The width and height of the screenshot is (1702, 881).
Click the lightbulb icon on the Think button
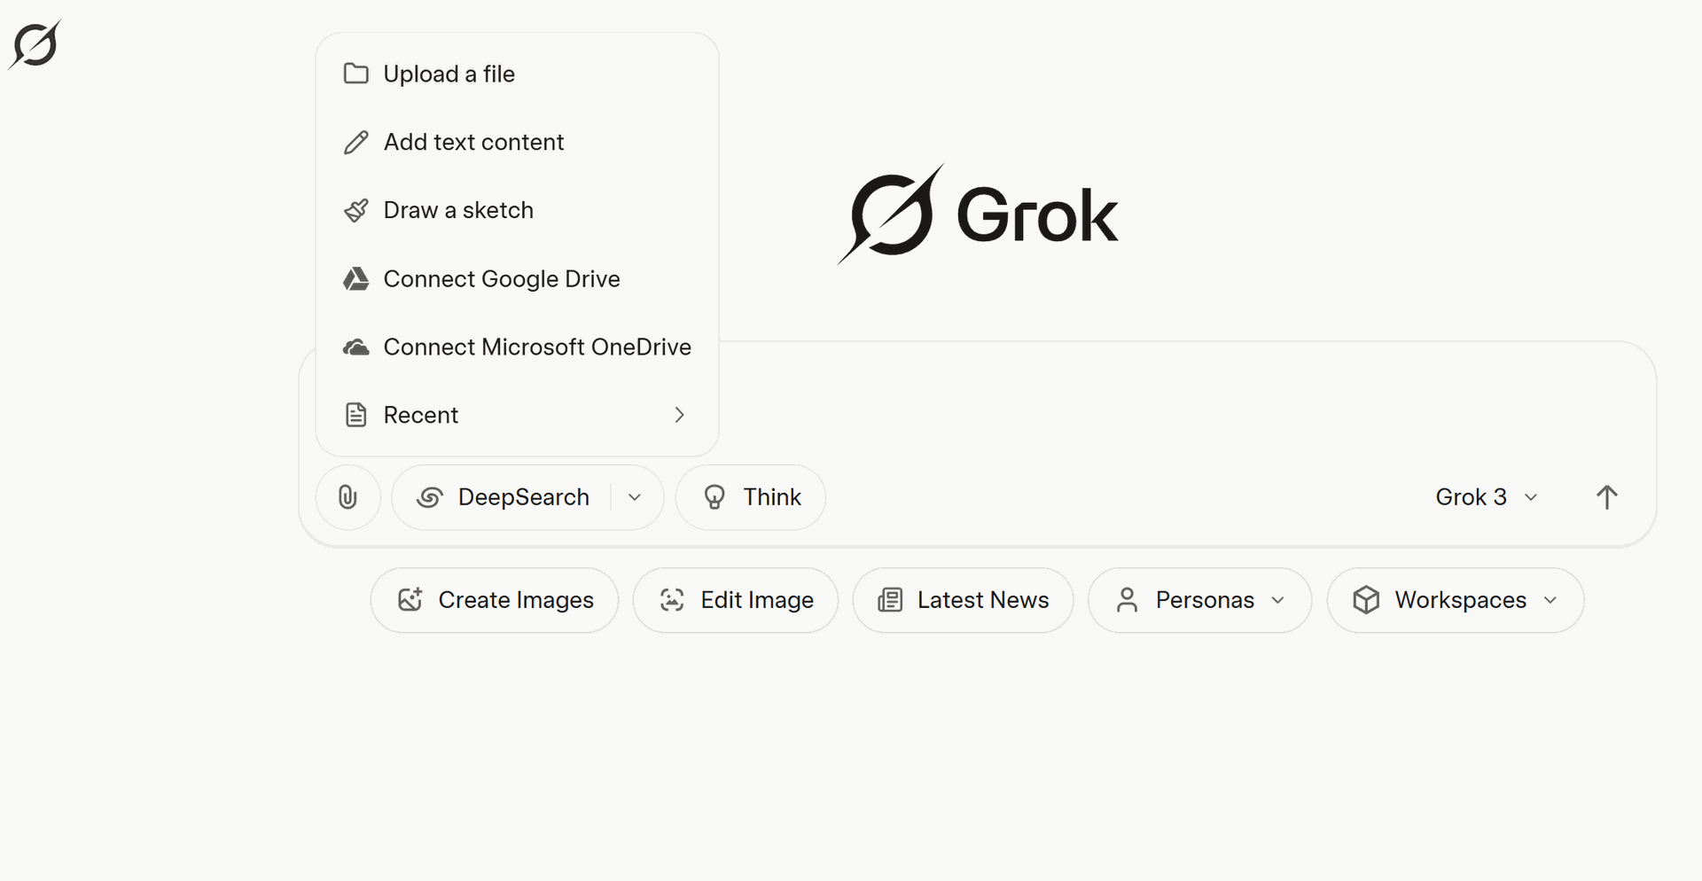tap(714, 497)
